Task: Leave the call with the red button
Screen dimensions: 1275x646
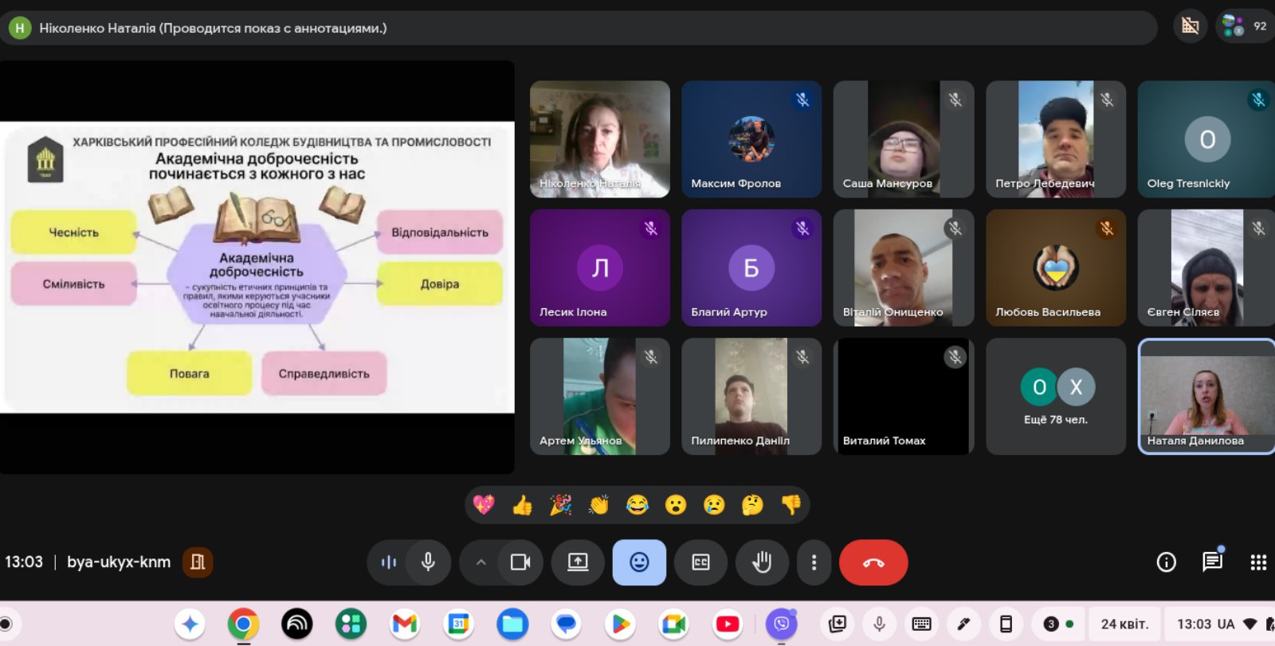Action: (x=873, y=562)
